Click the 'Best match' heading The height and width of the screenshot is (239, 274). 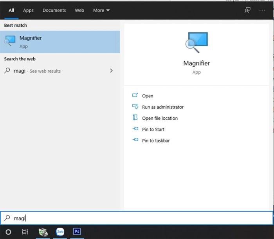tap(16, 26)
